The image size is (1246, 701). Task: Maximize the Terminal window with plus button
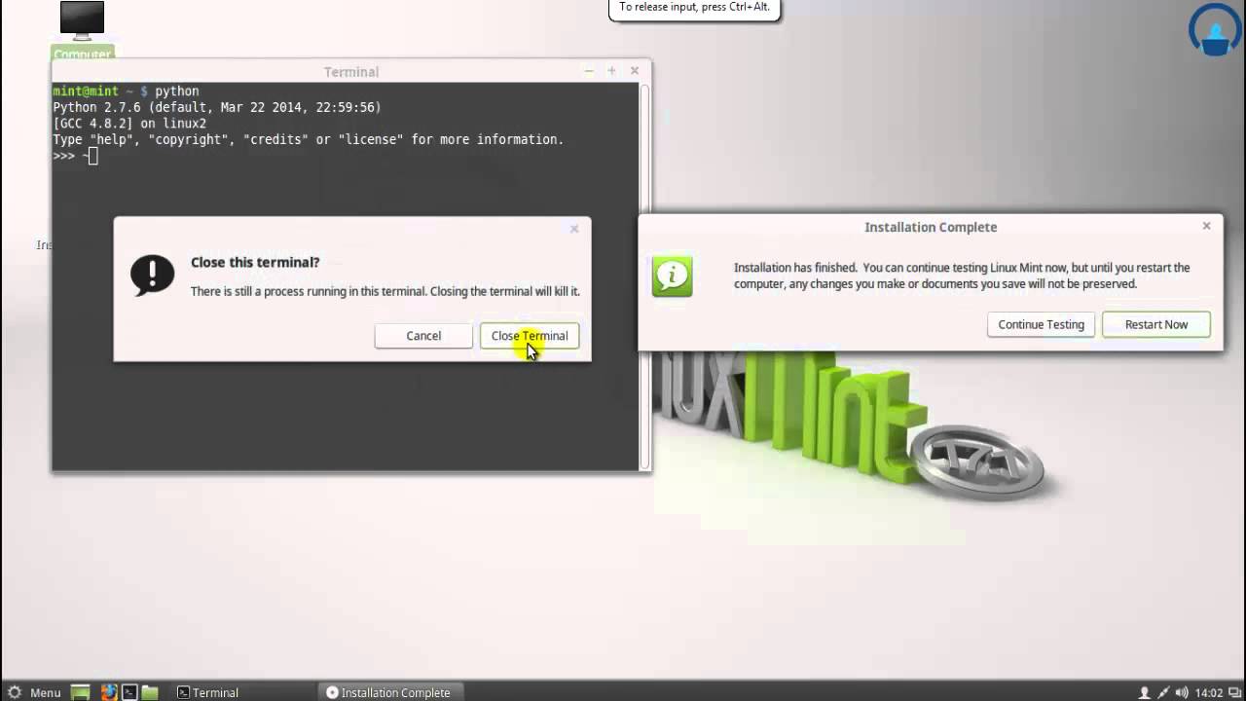[611, 71]
